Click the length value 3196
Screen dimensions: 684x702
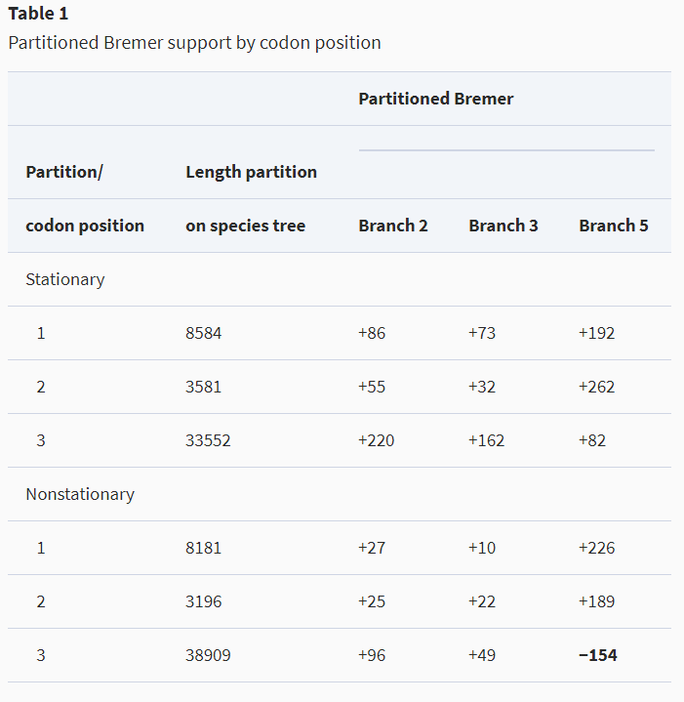204,601
